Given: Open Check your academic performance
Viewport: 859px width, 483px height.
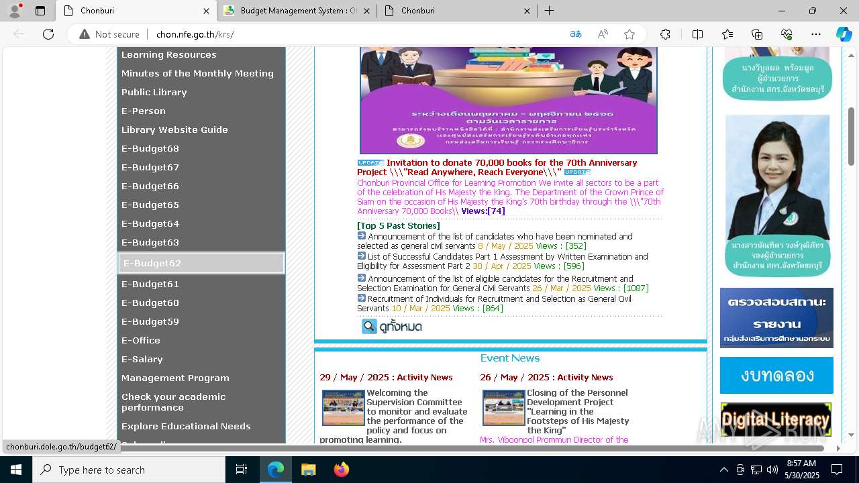Looking at the screenshot, I should click(x=173, y=402).
